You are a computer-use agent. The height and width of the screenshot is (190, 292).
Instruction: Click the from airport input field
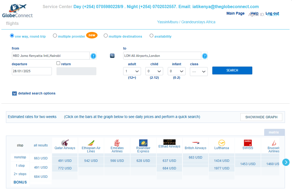[51, 55]
